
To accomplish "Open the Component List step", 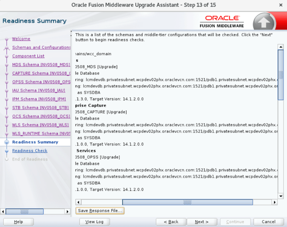I will coord(28,56).
